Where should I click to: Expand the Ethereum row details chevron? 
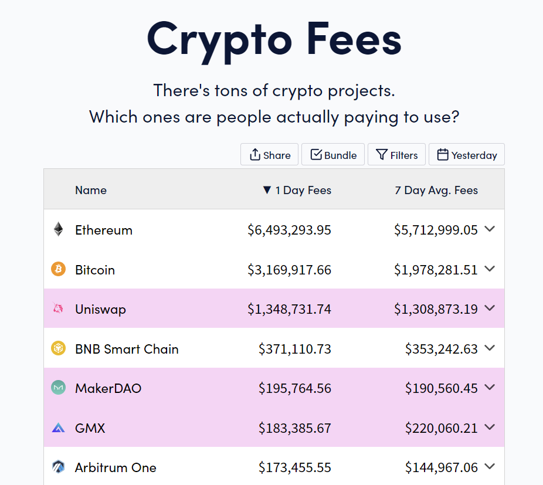pyautogui.click(x=490, y=229)
